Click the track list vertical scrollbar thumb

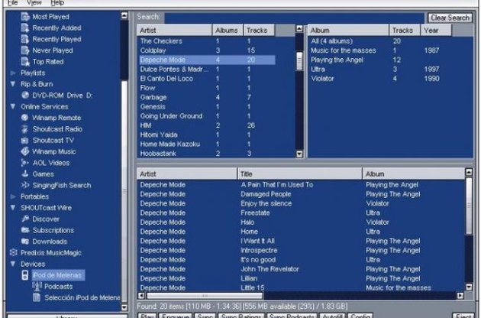469,206
